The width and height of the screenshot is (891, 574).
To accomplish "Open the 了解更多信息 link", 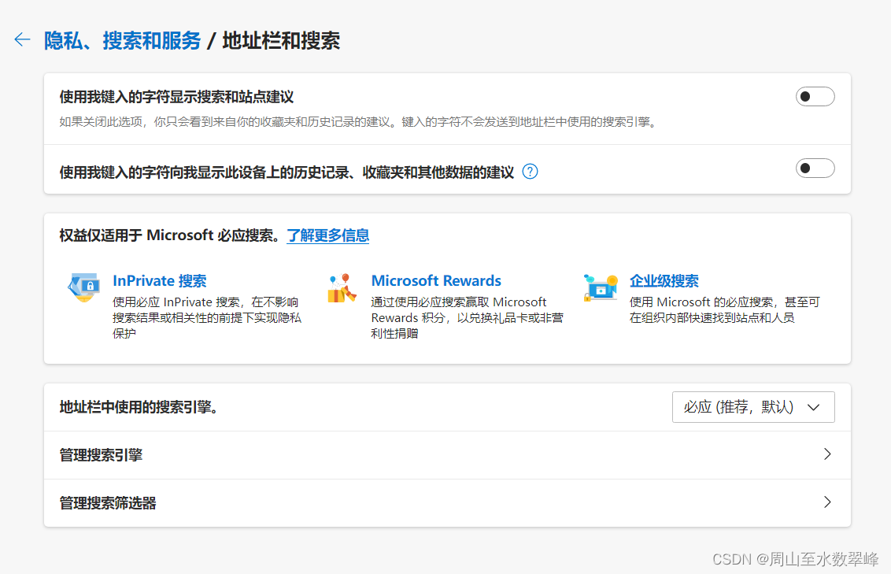I will [x=328, y=235].
